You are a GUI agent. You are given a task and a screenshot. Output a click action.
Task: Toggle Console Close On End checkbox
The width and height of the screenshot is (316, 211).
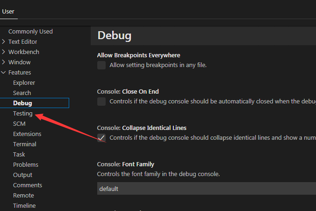101,102
